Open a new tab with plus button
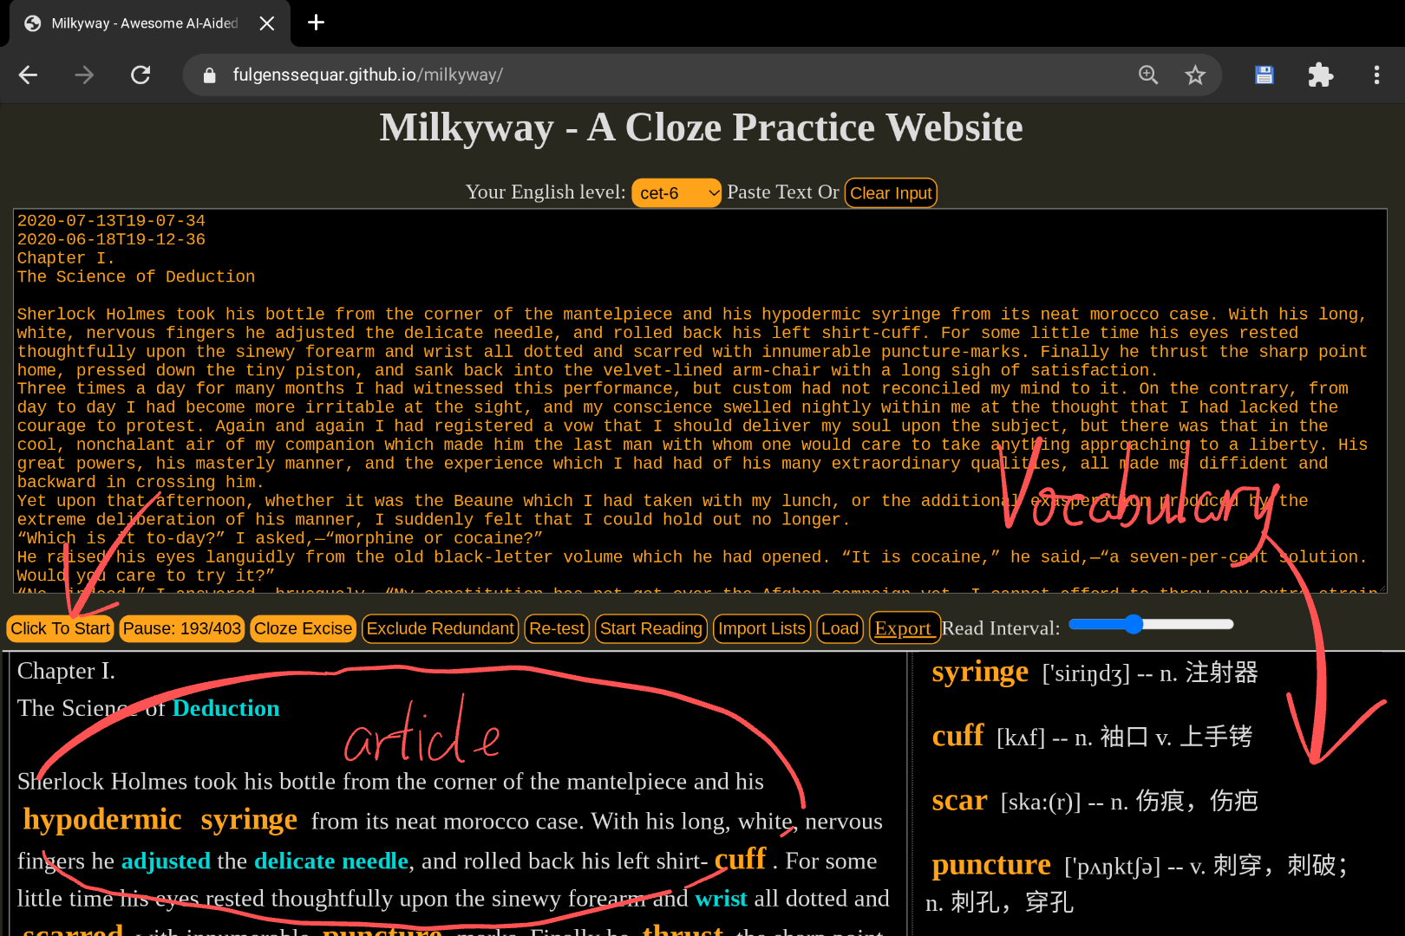This screenshot has width=1405, height=936. (317, 23)
